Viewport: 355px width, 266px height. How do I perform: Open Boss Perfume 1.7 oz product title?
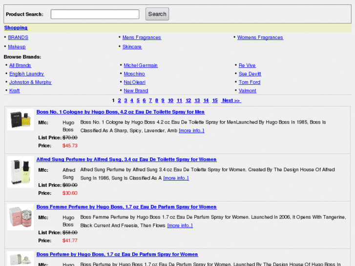[x=117, y=254]
